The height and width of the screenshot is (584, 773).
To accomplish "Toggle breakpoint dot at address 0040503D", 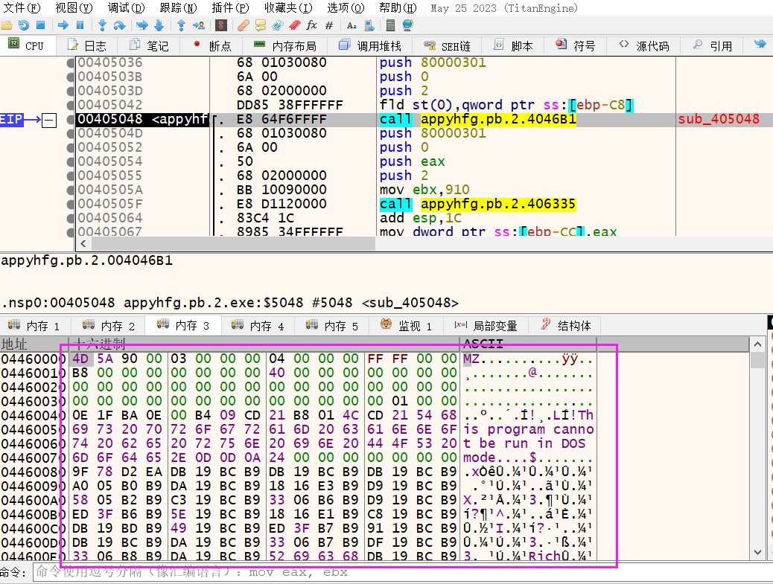I will click(71, 91).
